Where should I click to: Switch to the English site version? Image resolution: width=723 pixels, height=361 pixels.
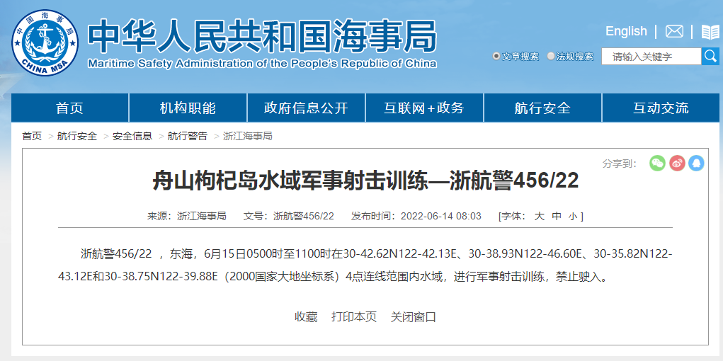pos(626,31)
